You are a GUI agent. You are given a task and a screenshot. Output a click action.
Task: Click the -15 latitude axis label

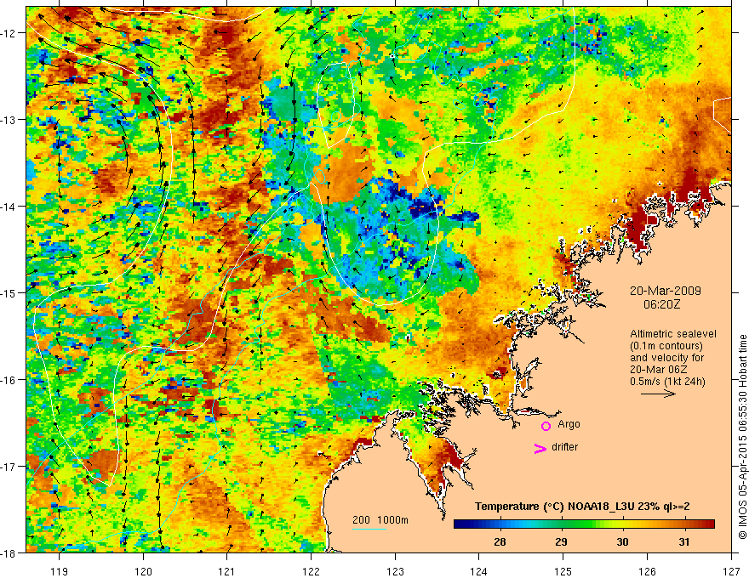point(9,292)
